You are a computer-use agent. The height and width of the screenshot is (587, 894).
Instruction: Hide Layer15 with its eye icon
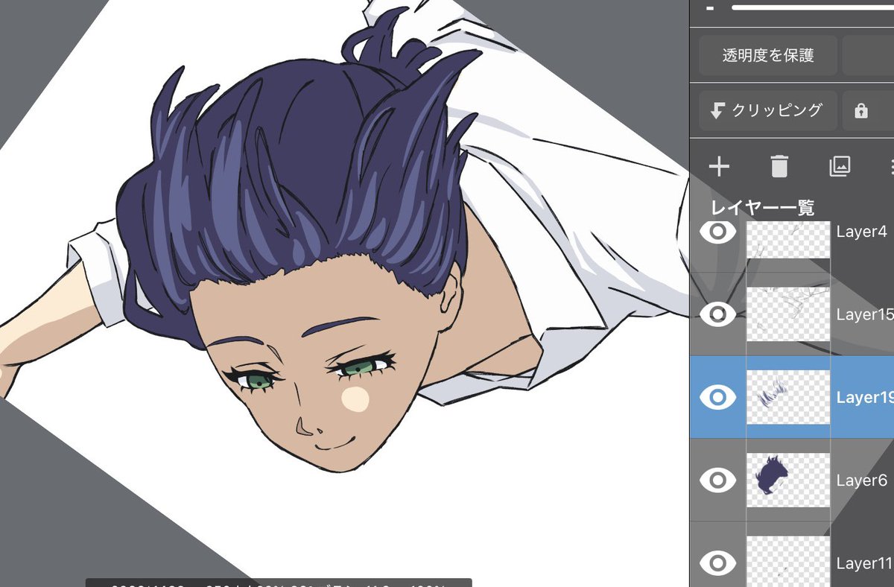717,314
